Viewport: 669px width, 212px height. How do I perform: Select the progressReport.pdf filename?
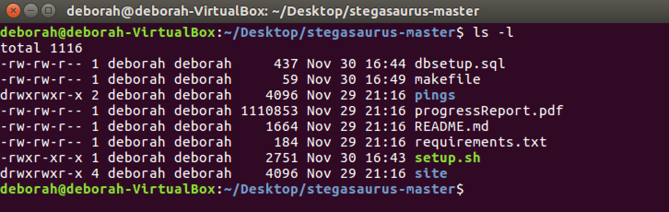tap(489, 111)
